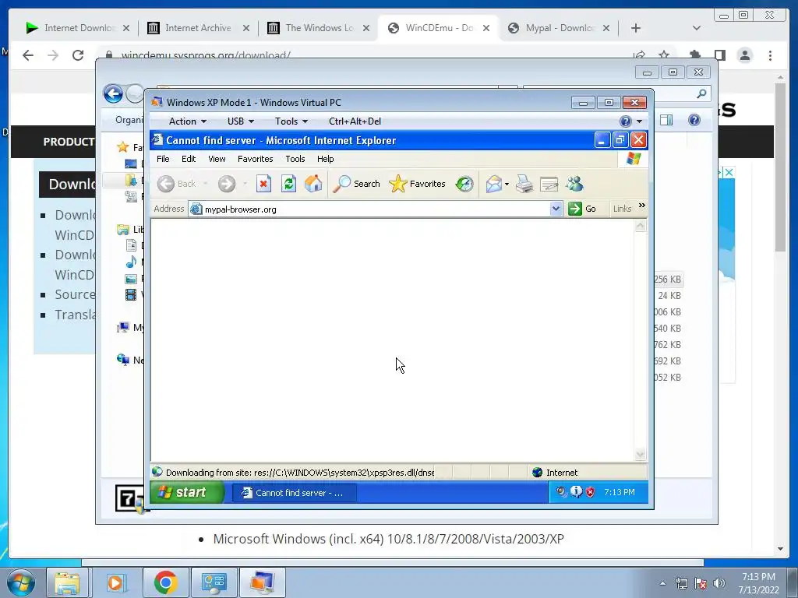Open the Chrome profile avatar

pyautogui.click(x=744, y=55)
